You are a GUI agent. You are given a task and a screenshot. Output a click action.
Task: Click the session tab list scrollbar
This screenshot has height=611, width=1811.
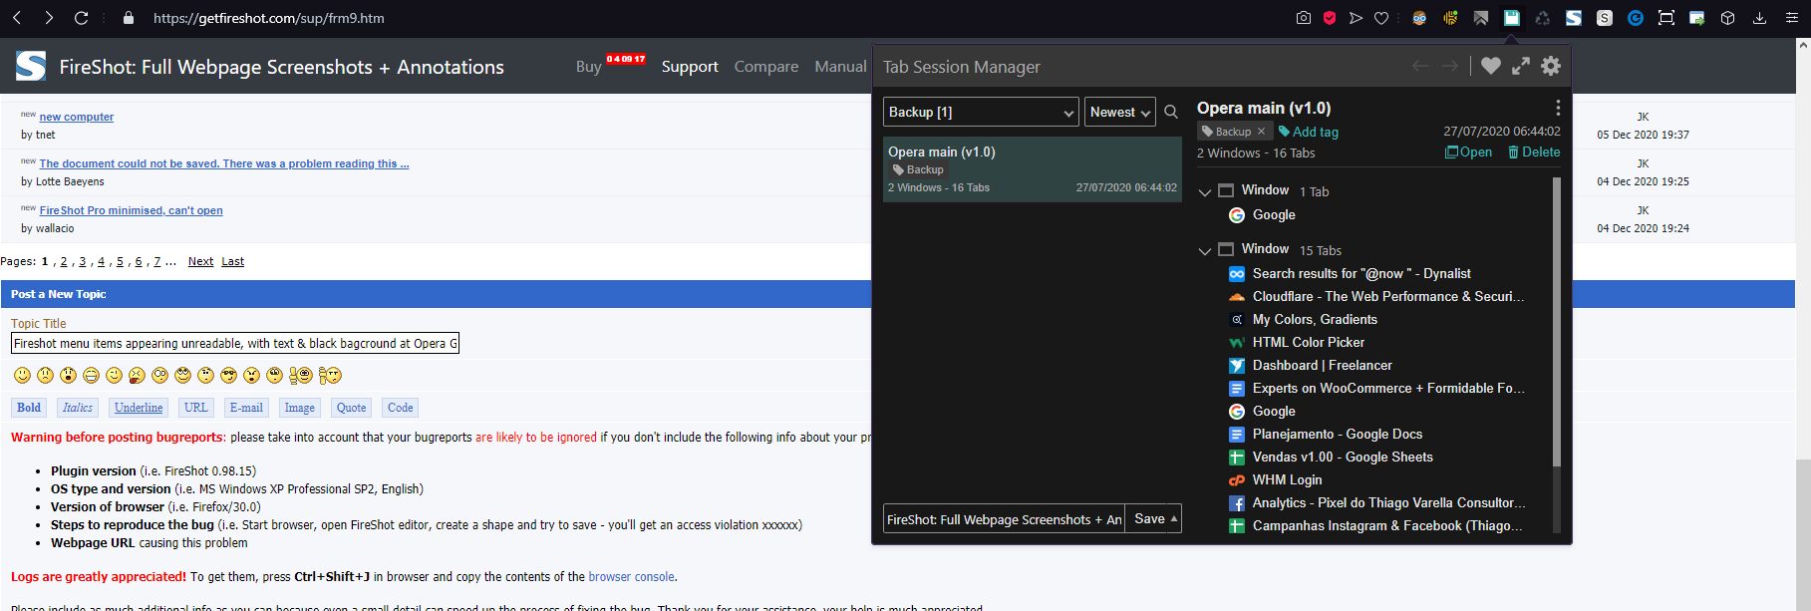[x=1557, y=322]
